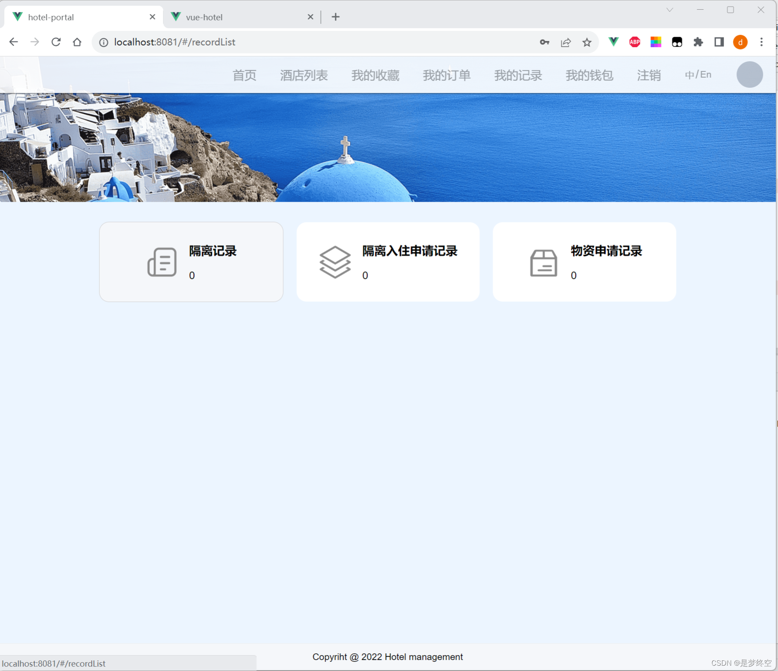Expand the tab search chevron
778x671 pixels.
click(x=670, y=10)
